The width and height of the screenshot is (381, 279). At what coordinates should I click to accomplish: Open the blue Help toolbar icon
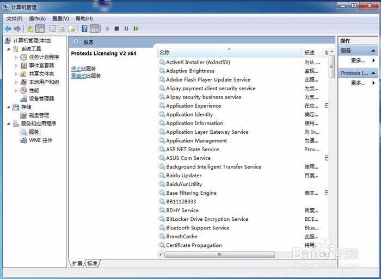point(84,29)
